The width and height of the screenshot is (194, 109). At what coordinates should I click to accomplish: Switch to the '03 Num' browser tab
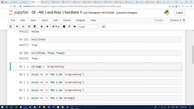(46, 2)
